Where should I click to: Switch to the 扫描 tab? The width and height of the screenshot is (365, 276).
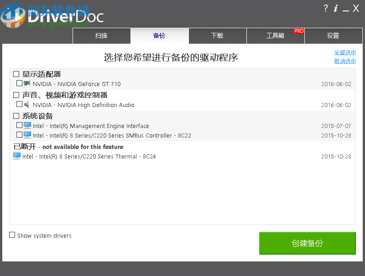click(101, 36)
